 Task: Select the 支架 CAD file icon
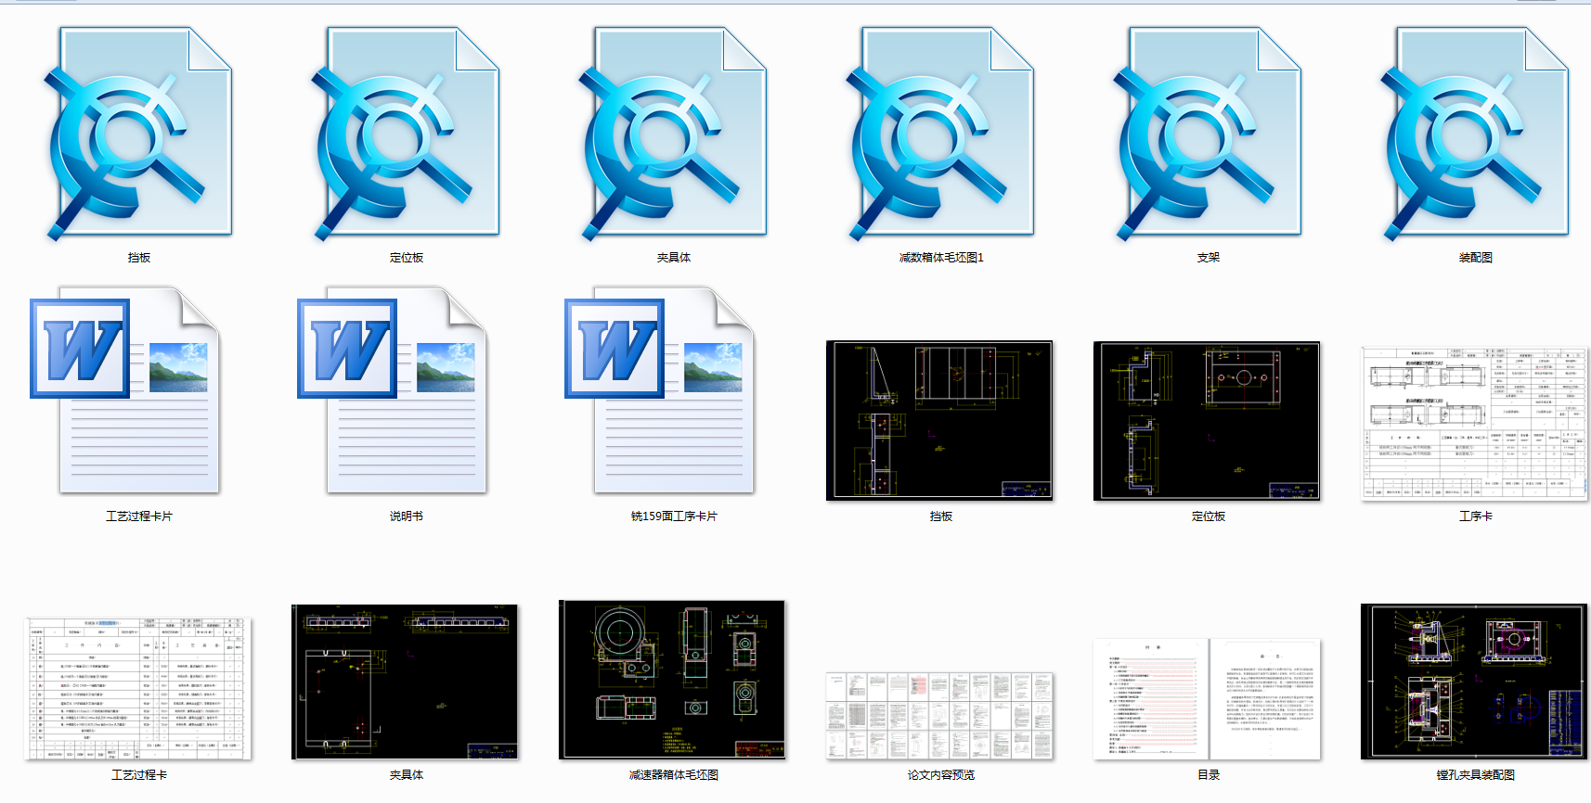pos(1209,134)
